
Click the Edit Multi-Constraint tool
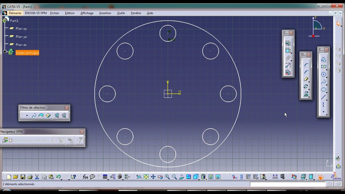click(x=288, y=72)
